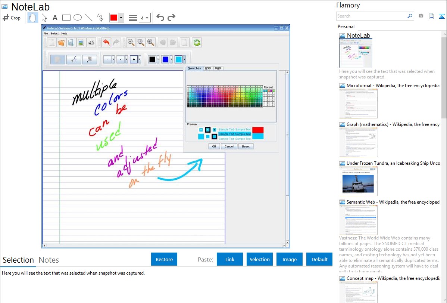Take a snapshot with the camera icon
This screenshot has width=447, height=303.
pyautogui.click(x=421, y=16)
